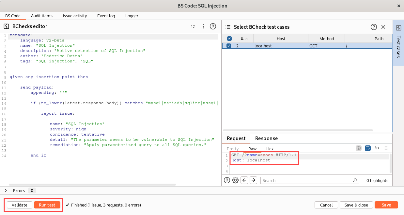Open the Event log tab

point(106,16)
